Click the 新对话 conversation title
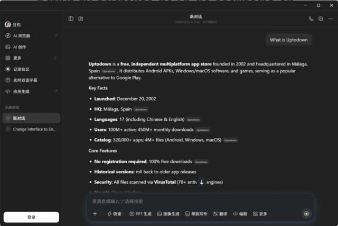This screenshot has height=226, width=338. tap(196, 16)
